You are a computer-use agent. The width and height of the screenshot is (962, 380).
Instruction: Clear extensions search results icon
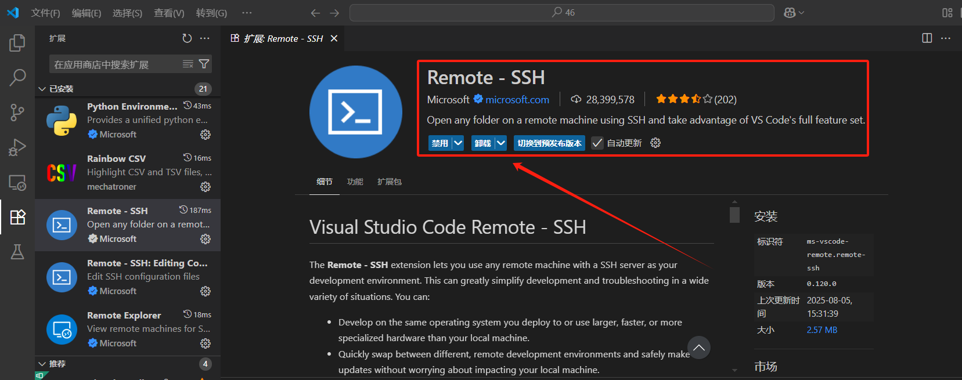pyautogui.click(x=188, y=64)
